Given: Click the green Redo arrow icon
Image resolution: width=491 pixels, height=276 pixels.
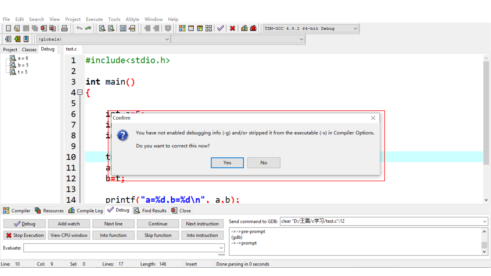Looking at the screenshot, I should [x=88, y=28].
